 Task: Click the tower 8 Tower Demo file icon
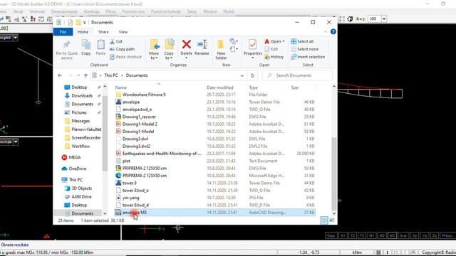point(118,183)
